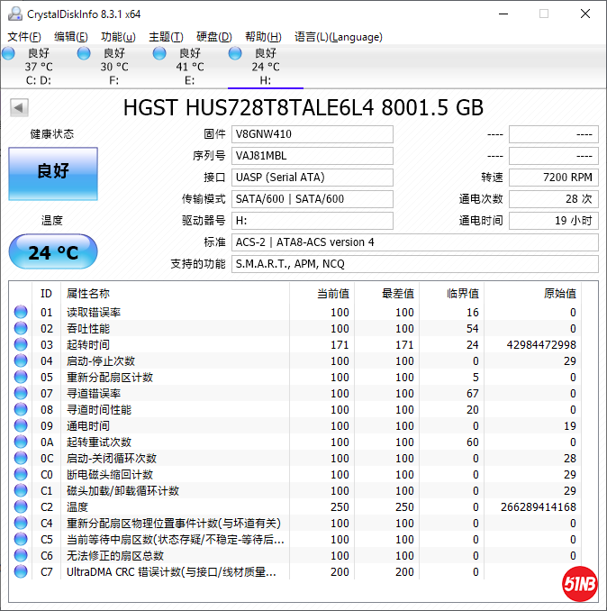Click the 原始值 column header

[558, 294]
